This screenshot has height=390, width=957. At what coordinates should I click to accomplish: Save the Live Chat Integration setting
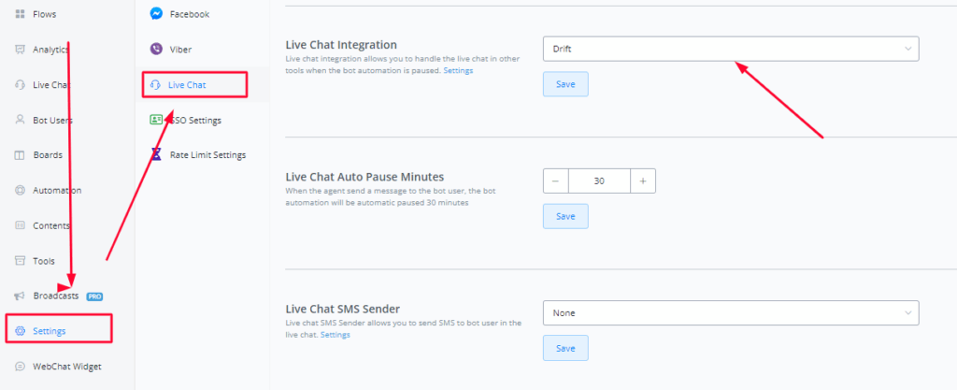click(x=565, y=84)
